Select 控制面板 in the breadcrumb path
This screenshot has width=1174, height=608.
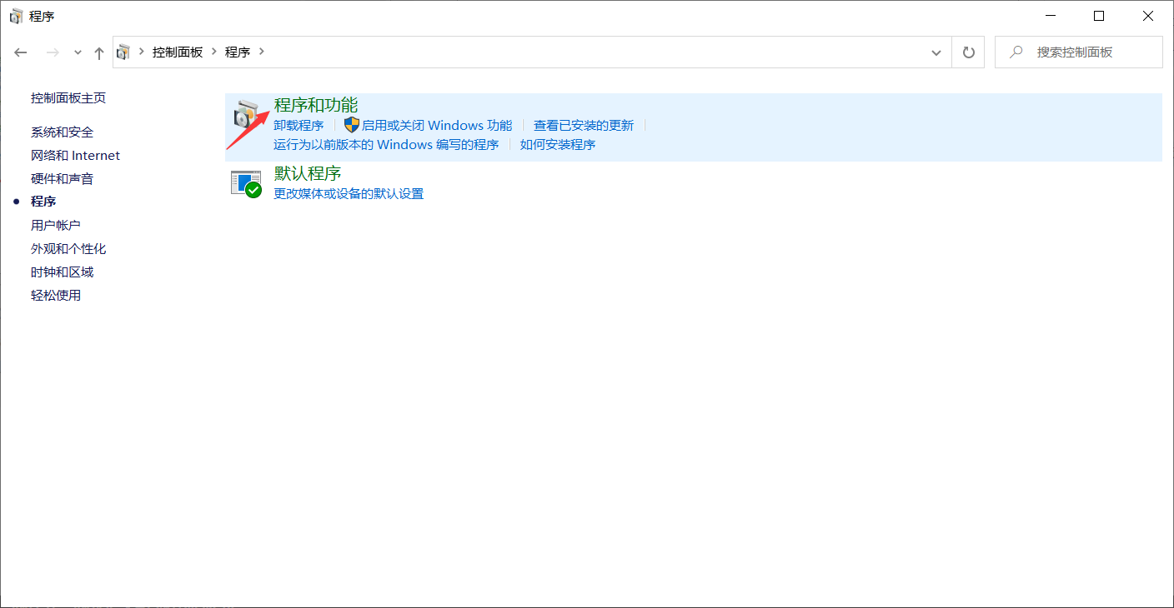pos(178,52)
